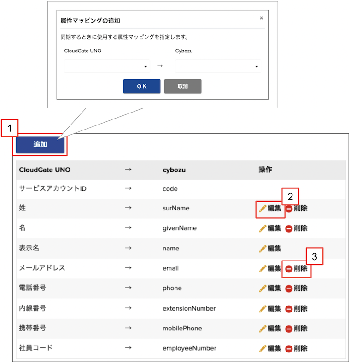Open the Cybozu attribute dropdown

(218, 66)
